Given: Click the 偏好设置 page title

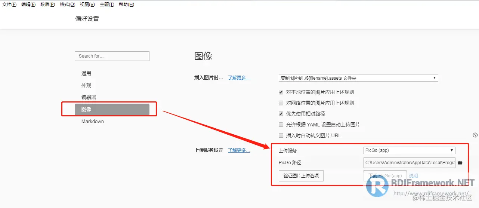Looking at the screenshot, I should [x=87, y=18].
